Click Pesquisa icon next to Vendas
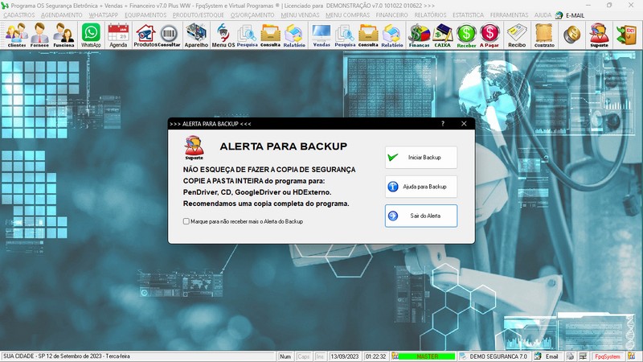 point(345,35)
